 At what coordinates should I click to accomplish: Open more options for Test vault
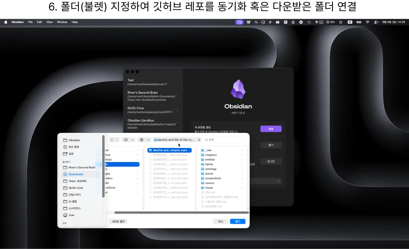coord(177,82)
